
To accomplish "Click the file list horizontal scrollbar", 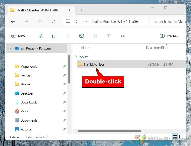I will (x=109, y=131).
